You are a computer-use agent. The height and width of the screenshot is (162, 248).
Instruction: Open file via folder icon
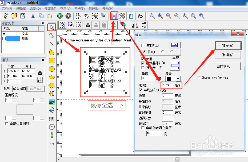coord(14,16)
